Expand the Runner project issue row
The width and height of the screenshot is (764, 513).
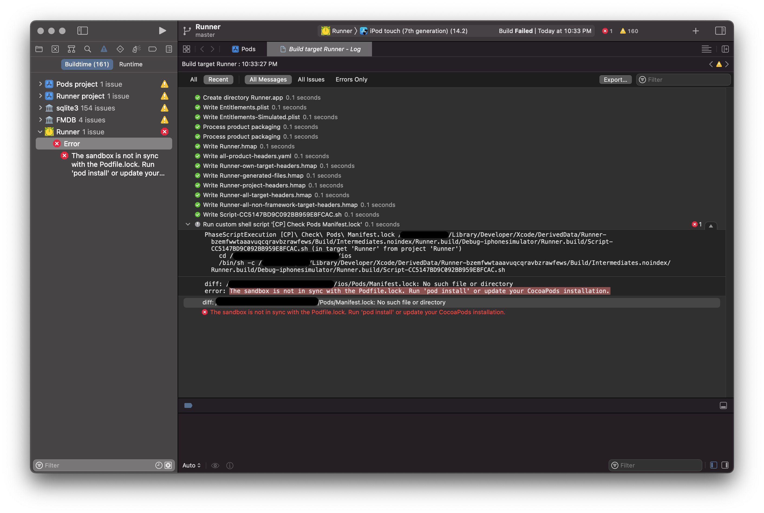click(x=40, y=96)
